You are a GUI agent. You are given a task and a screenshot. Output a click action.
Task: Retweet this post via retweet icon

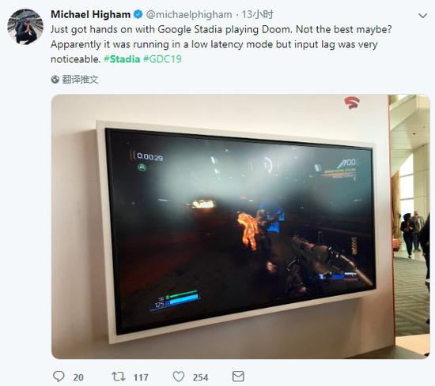[x=119, y=377]
